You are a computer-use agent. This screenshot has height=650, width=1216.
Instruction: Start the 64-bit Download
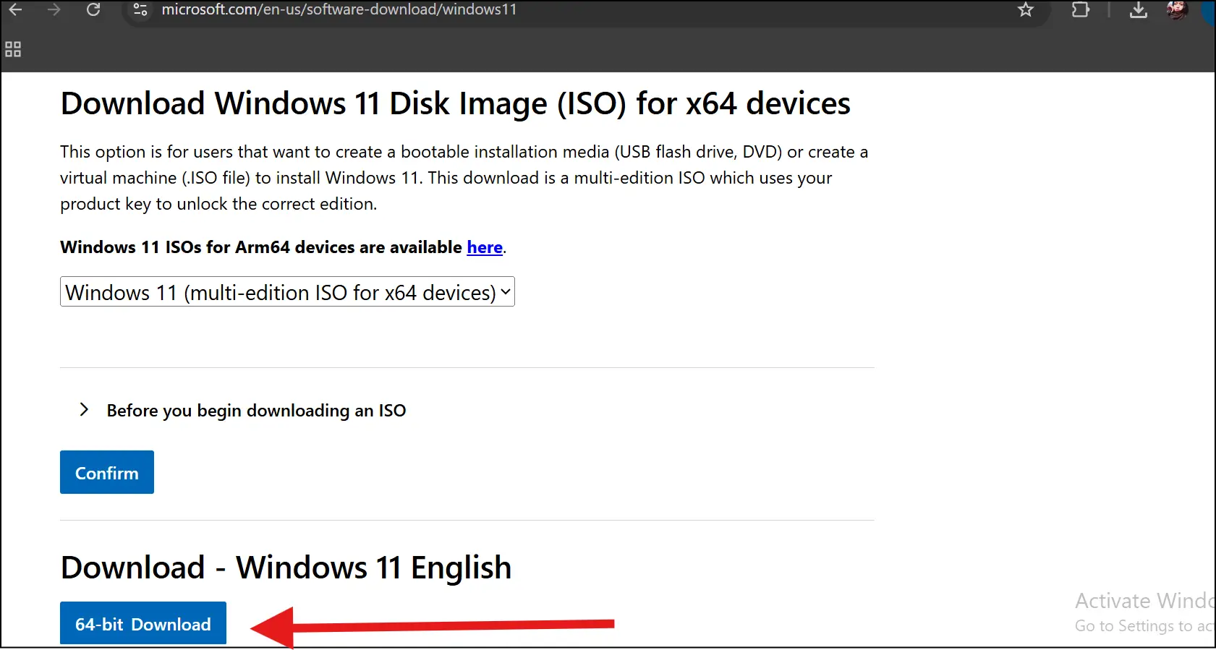pyautogui.click(x=143, y=623)
